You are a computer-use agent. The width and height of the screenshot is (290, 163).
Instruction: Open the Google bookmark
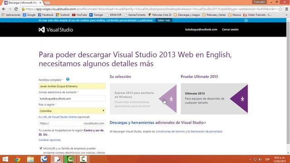29,15
